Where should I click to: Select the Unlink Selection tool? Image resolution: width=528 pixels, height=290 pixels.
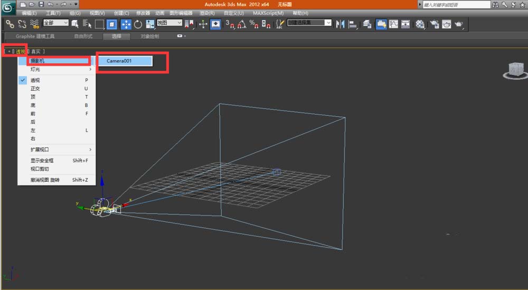22,24
